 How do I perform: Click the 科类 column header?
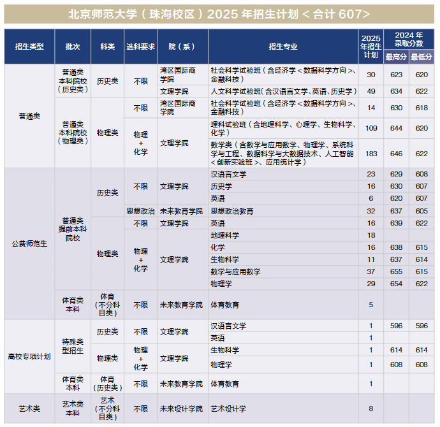click(x=108, y=47)
